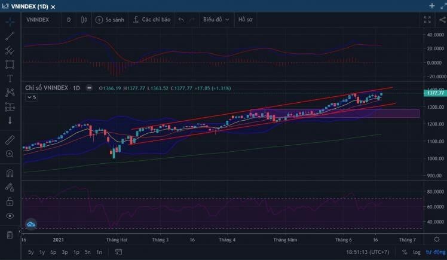Screen dimensions: 447x260
Task: Toggle stay in drawing mode
Action: [x=10, y=187]
